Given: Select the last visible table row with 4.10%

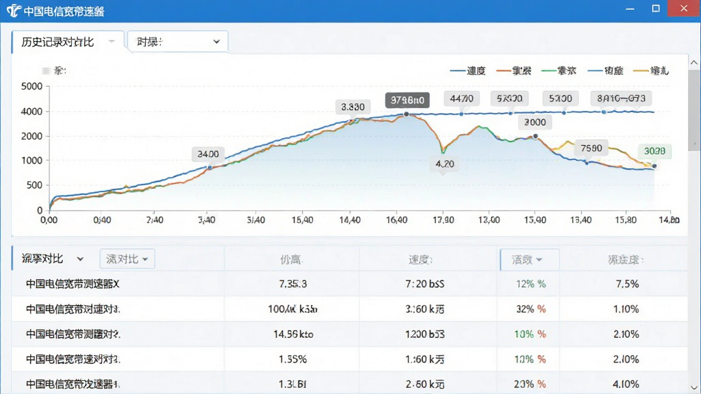Looking at the screenshot, I should coord(350,384).
